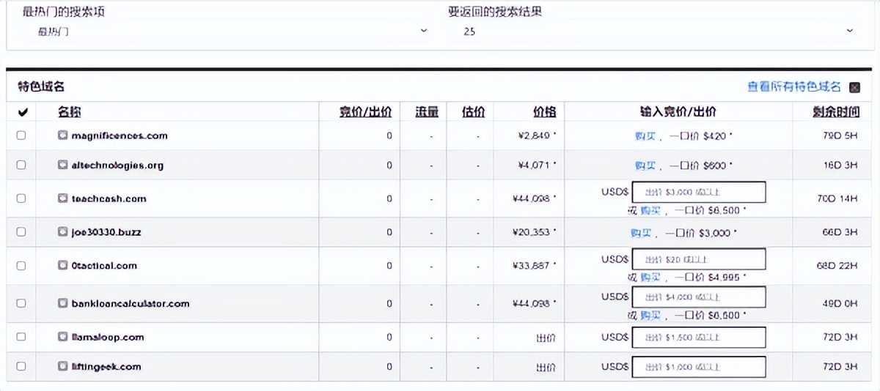Click the icon beside 0tactical.com
This screenshot has width=880, height=391.
point(63,266)
